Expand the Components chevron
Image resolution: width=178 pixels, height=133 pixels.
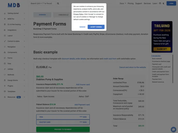point(24,52)
